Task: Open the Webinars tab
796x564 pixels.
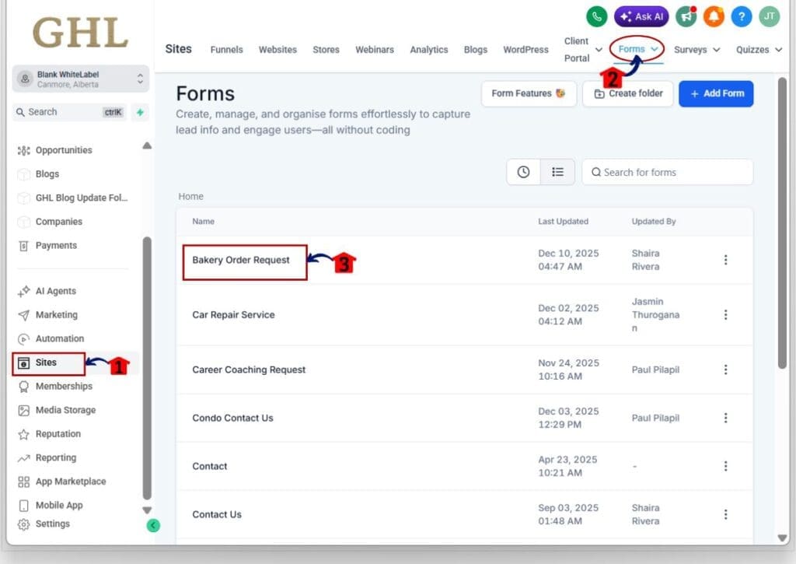Action: (x=375, y=49)
